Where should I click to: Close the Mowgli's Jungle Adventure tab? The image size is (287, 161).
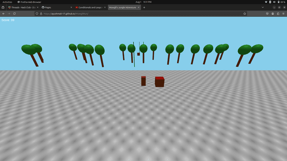(139, 8)
